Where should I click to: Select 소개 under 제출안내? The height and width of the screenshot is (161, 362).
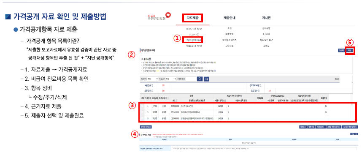pyautogui.click(x=229, y=28)
